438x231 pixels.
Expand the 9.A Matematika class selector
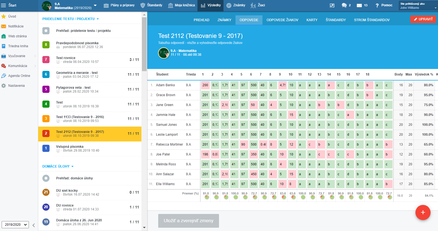point(95,5)
